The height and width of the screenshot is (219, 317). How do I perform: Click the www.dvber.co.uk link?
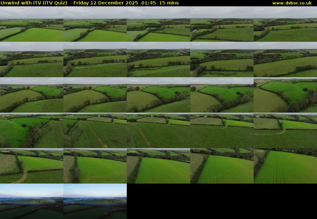point(292,3)
